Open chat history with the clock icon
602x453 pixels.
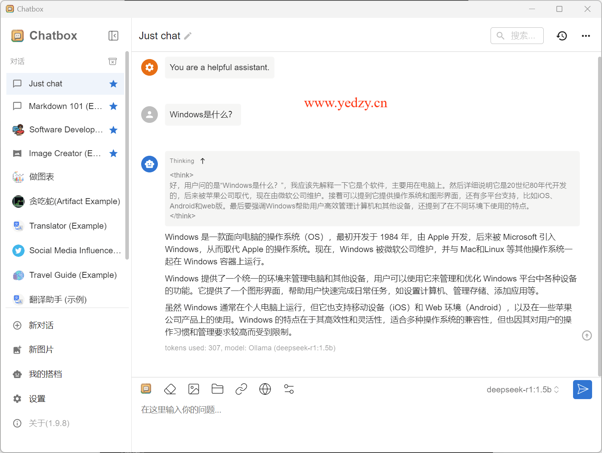point(562,36)
